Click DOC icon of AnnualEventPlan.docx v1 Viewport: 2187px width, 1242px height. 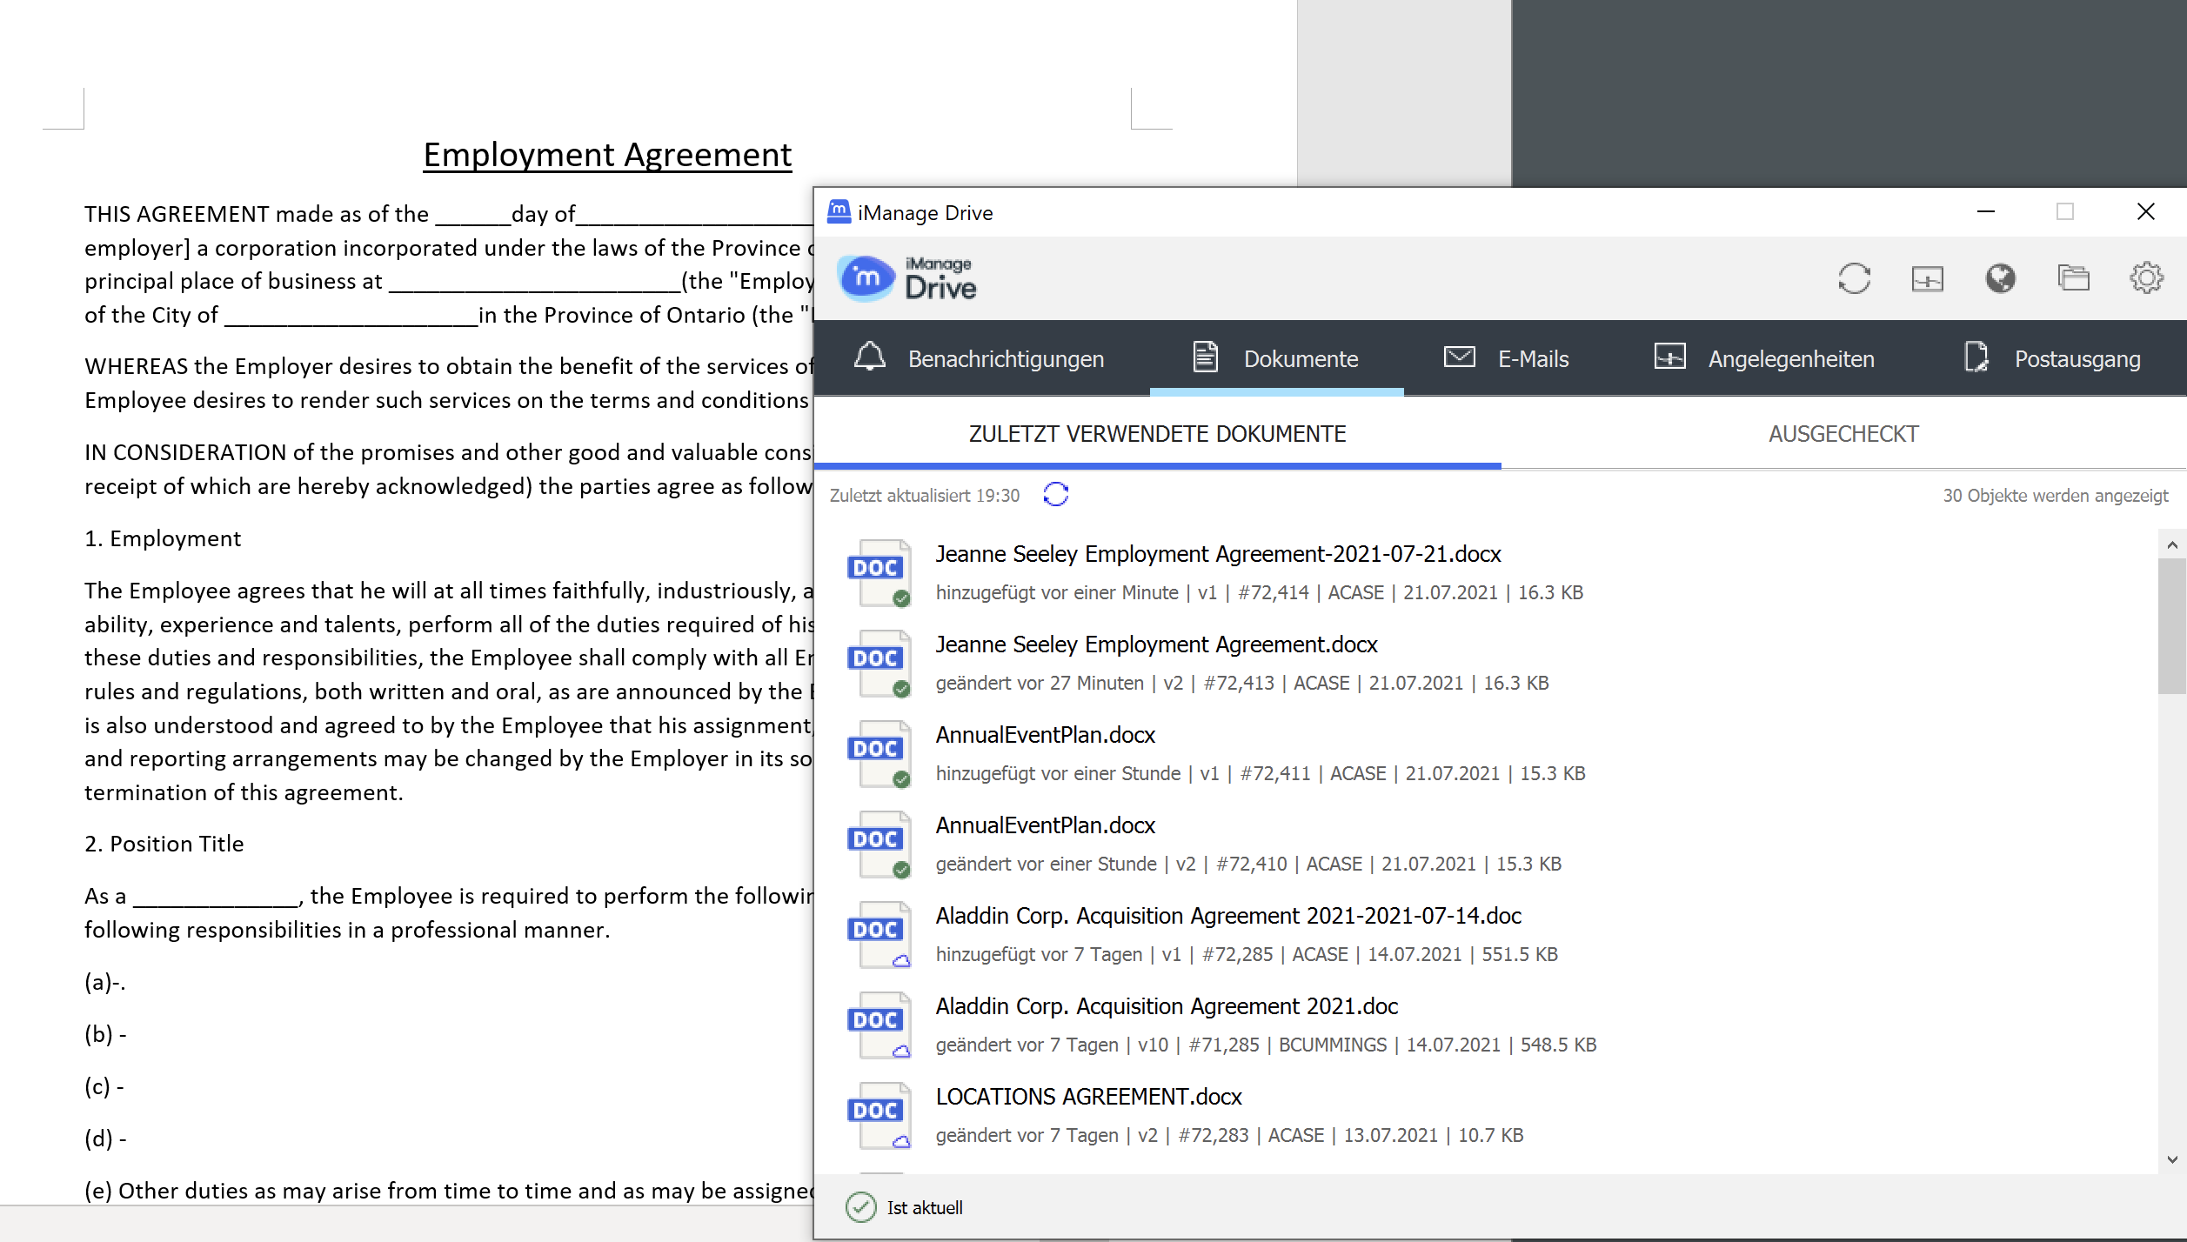pyautogui.click(x=879, y=754)
